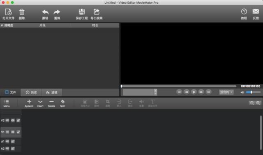The image size is (263, 155).
Task: Click the 00:00:00:00 duration timecode display
Action: click(250, 86)
